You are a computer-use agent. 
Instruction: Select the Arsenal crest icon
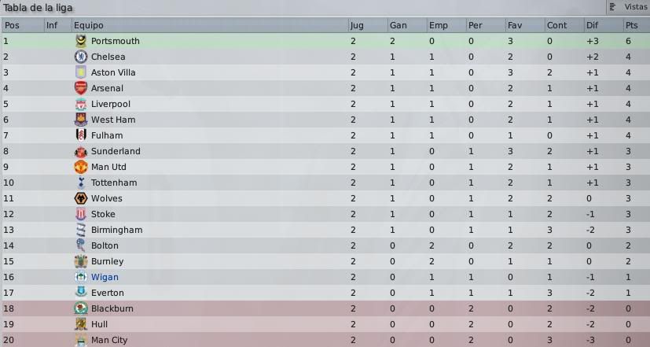coord(81,88)
